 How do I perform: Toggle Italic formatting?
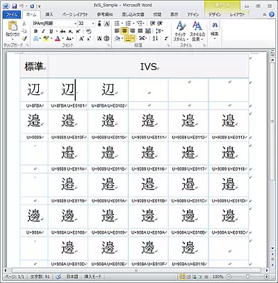43,31
